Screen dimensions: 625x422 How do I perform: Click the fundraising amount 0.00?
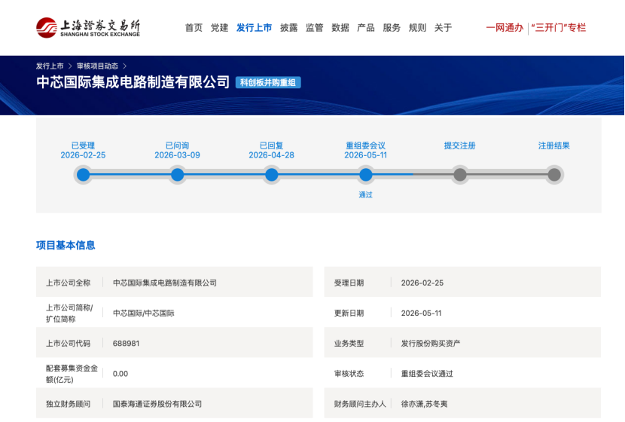pyautogui.click(x=120, y=374)
